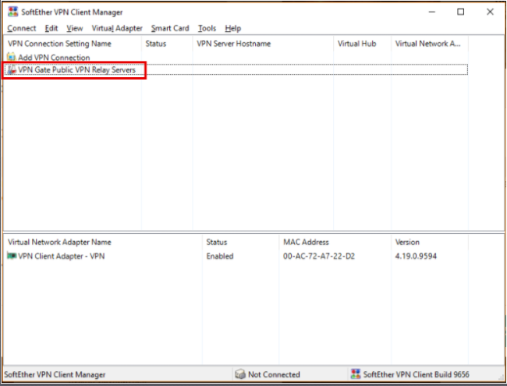This screenshot has height=386, width=507.
Task: Click MAC address 00-AC-72-A7-22-D2
Action: (x=319, y=257)
